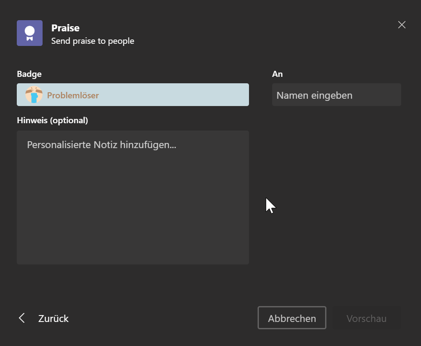This screenshot has width=421, height=346.
Task: Click the word Praise beside the ribbon icon
Action: (x=65, y=28)
